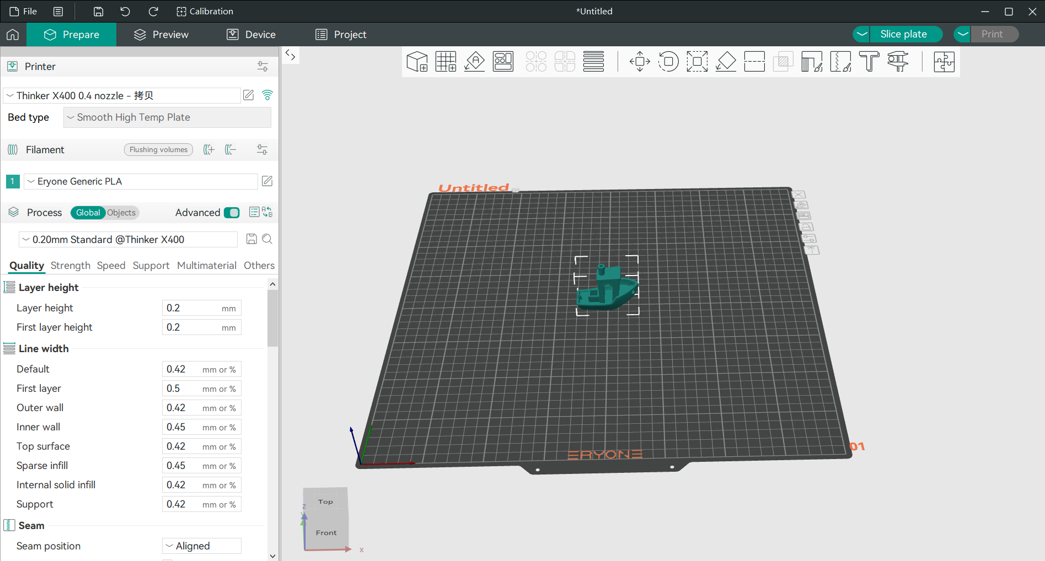Open printer section settings icon

(x=262, y=66)
